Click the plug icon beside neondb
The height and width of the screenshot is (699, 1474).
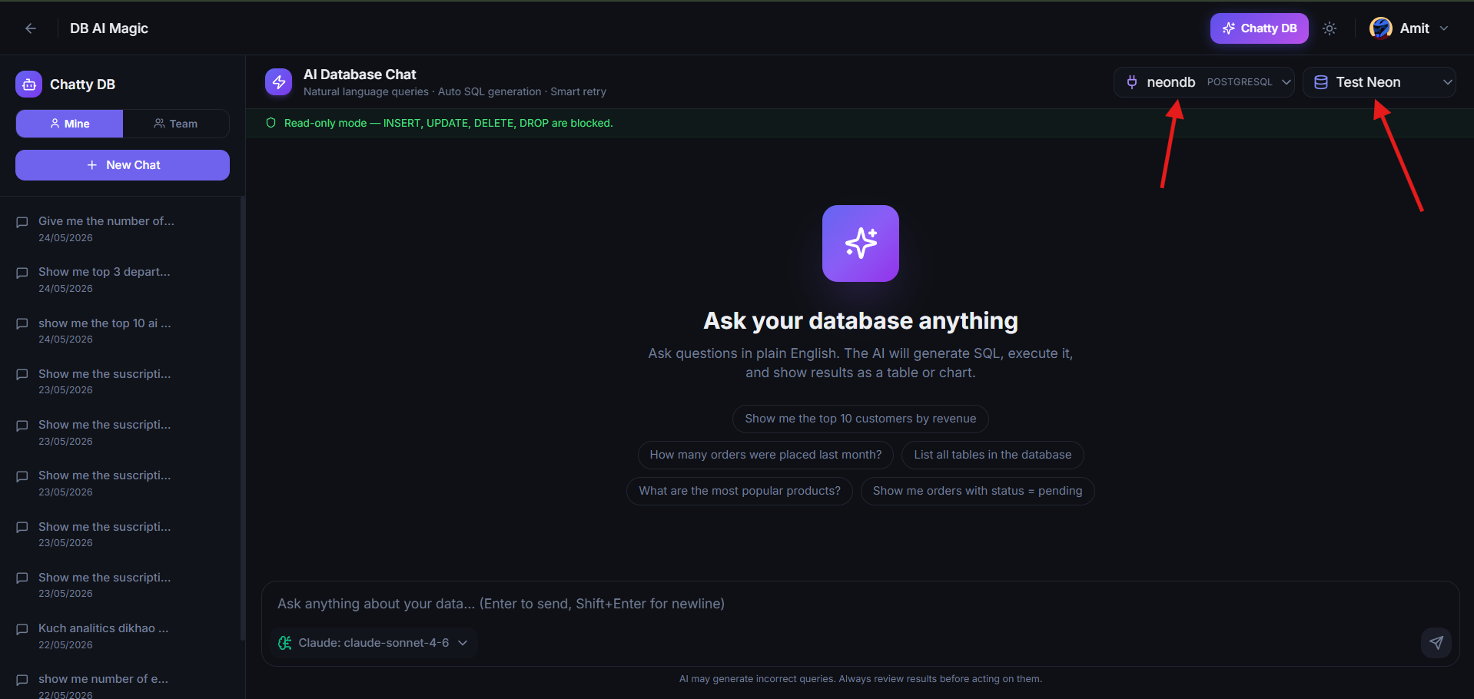pyautogui.click(x=1132, y=82)
